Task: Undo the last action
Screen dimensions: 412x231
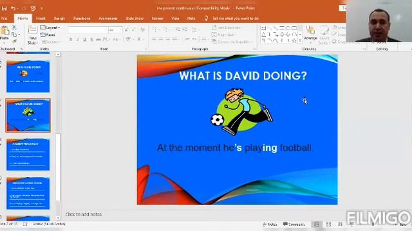Action: click(13, 8)
